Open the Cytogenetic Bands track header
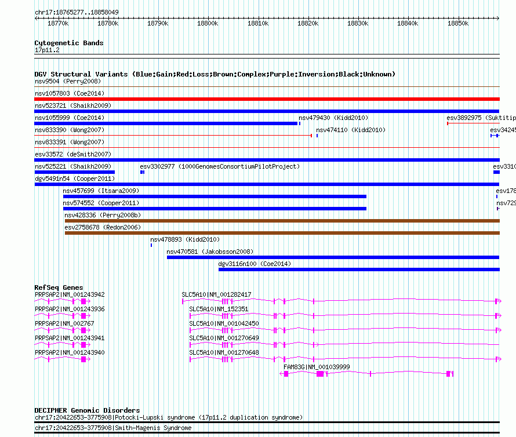516x437 pixels. [68, 43]
